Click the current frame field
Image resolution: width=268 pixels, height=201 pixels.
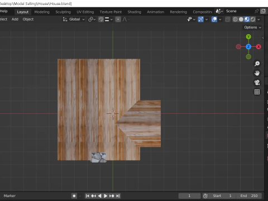(189, 196)
